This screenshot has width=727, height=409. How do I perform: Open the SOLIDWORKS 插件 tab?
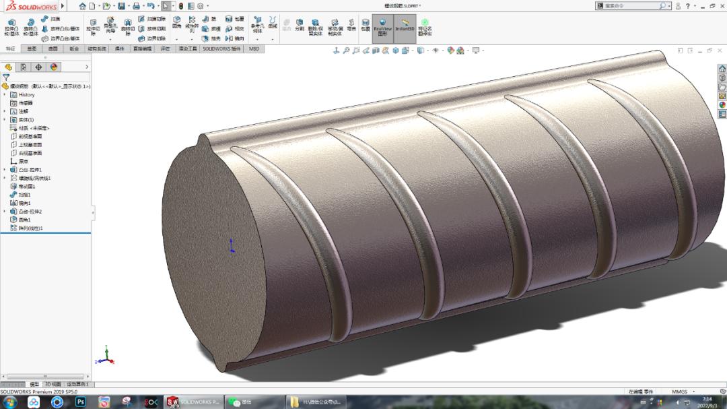[221, 49]
